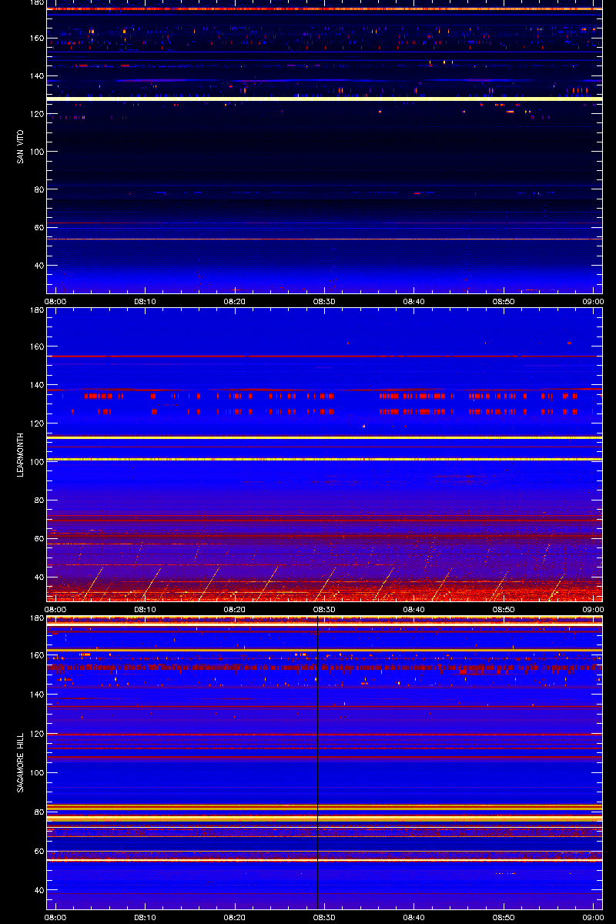Select the 140 tick on San Vito axis
This screenshot has height=924, width=616.
[38, 76]
